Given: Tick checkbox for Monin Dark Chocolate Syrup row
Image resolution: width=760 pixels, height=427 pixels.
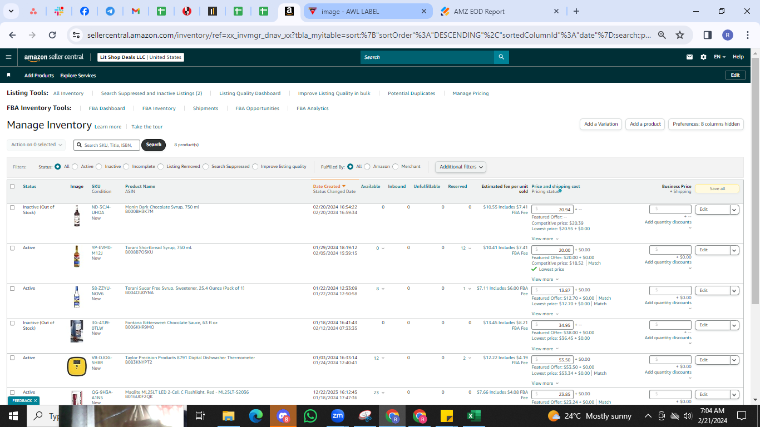Looking at the screenshot, I should [12, 207].
